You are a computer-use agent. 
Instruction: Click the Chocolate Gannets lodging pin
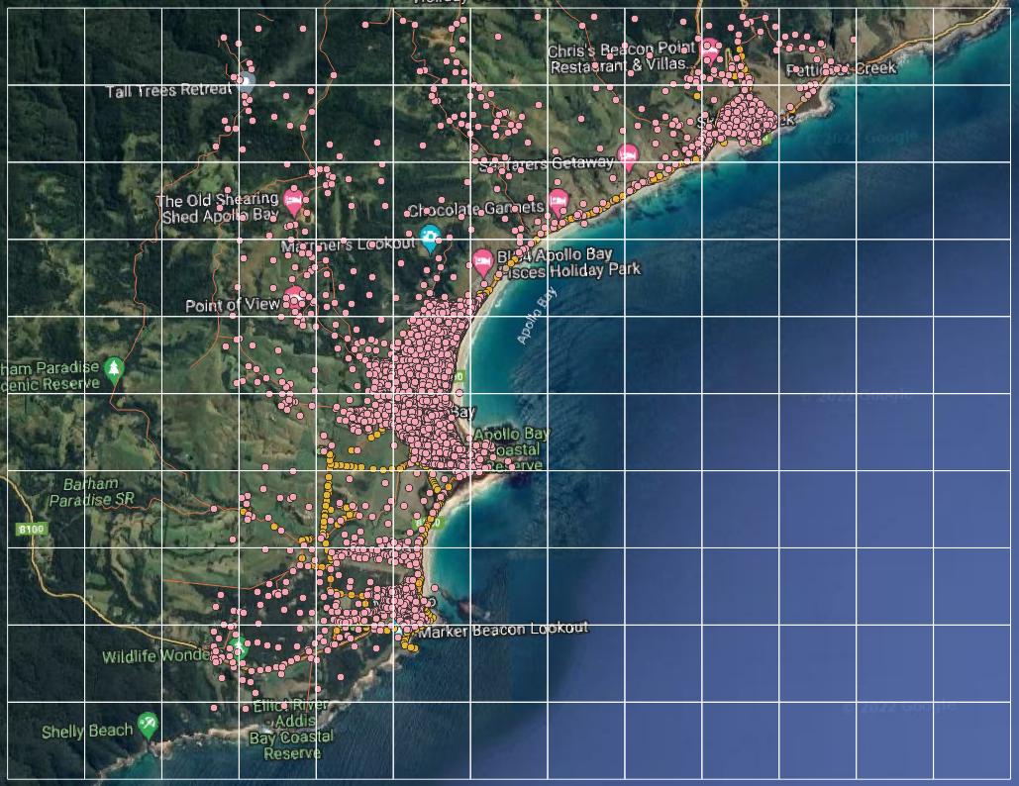[x=559, y=203]
